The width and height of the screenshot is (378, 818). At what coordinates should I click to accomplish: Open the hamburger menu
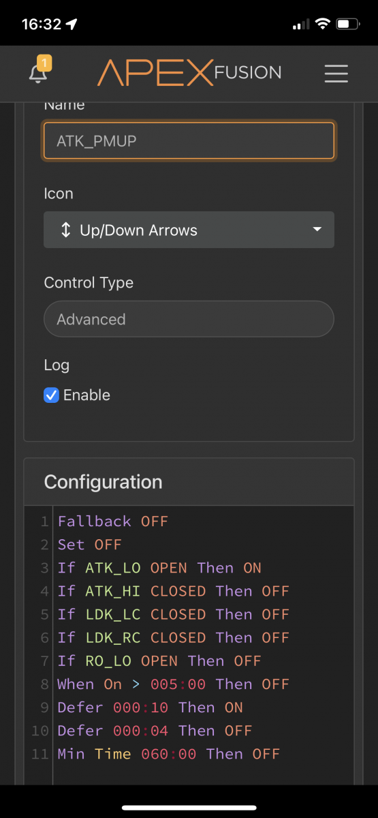(336, 74)
